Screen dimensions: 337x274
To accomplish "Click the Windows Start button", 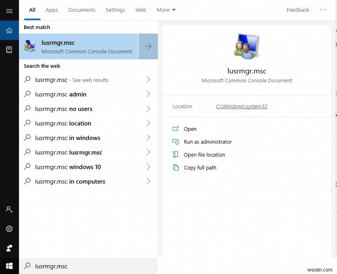I will point(9,266).
